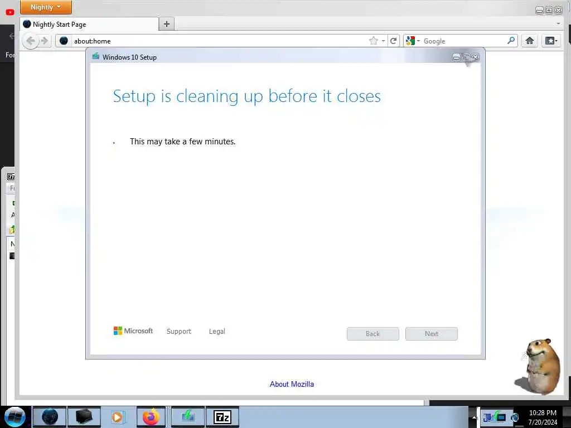
Task: Click the Microsoft logo in Setup
Action: point(133,331)
